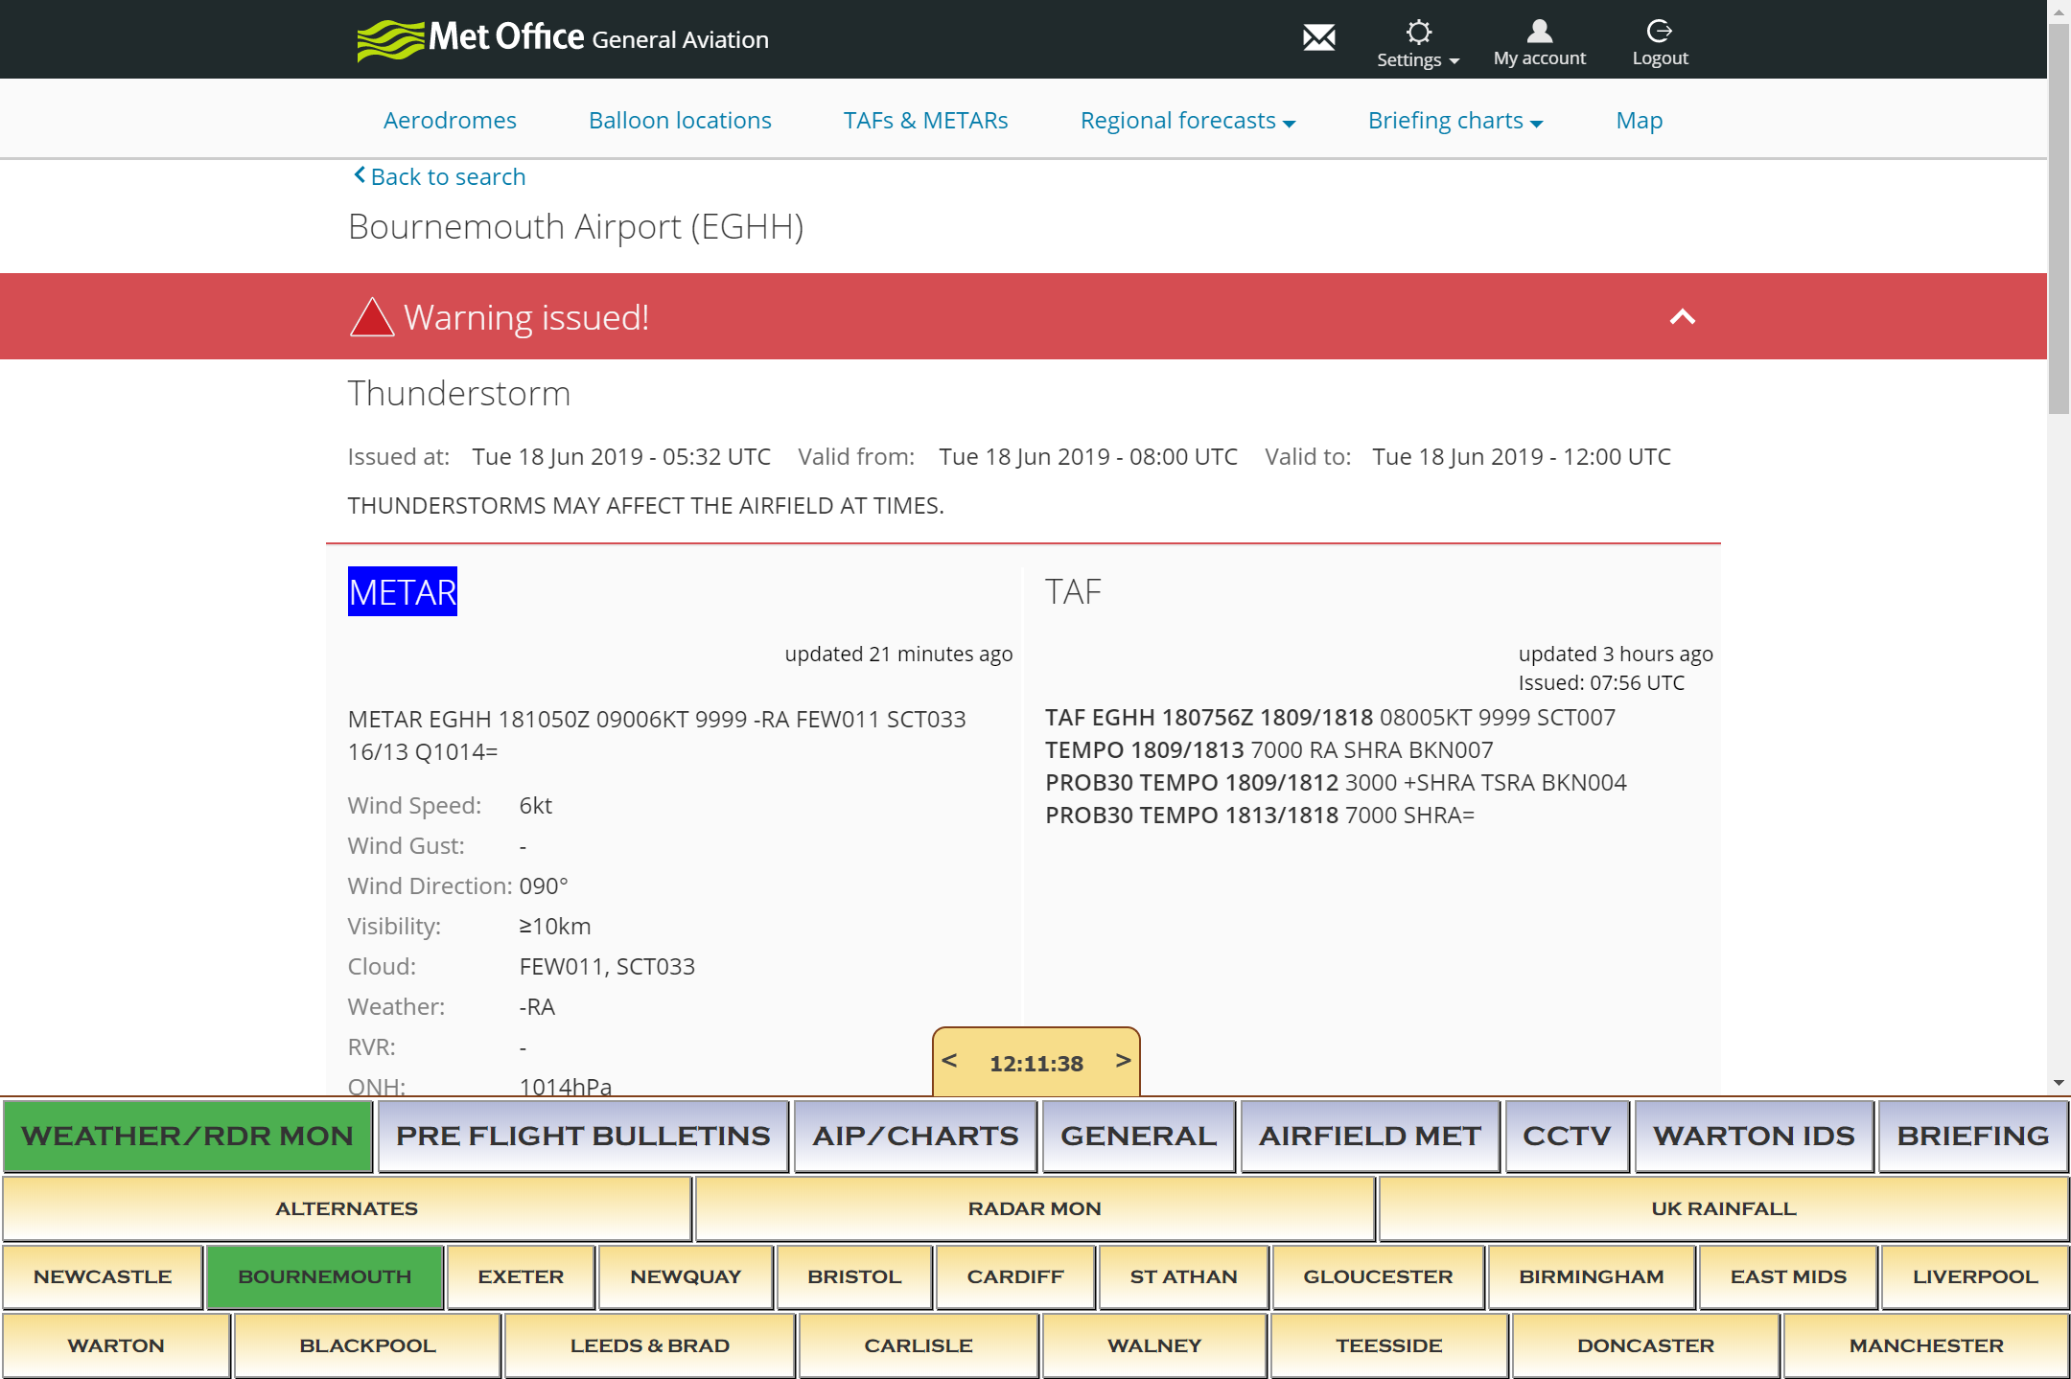The height and width of the screenshot is (1379, 2071).
Task: Go to the Aerodromes page
Action: click(x=450, y=121)
